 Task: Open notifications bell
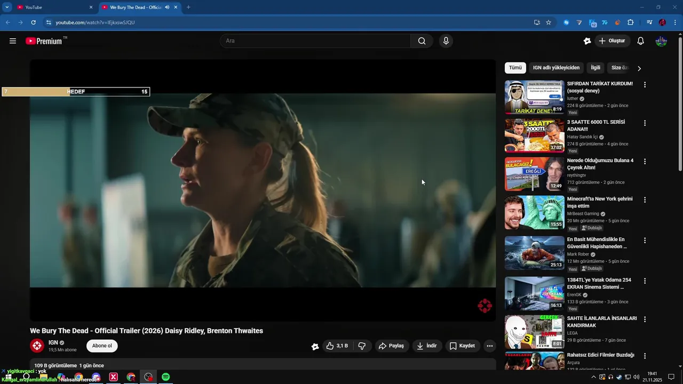click(x=641, y=41)
